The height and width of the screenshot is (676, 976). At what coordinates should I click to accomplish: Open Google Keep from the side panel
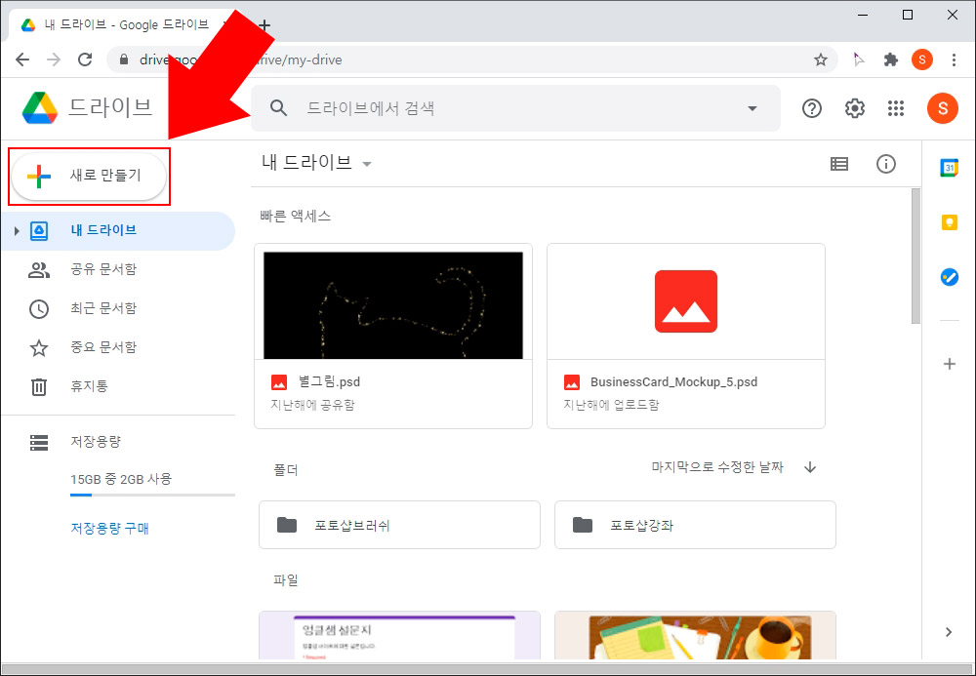949,222
